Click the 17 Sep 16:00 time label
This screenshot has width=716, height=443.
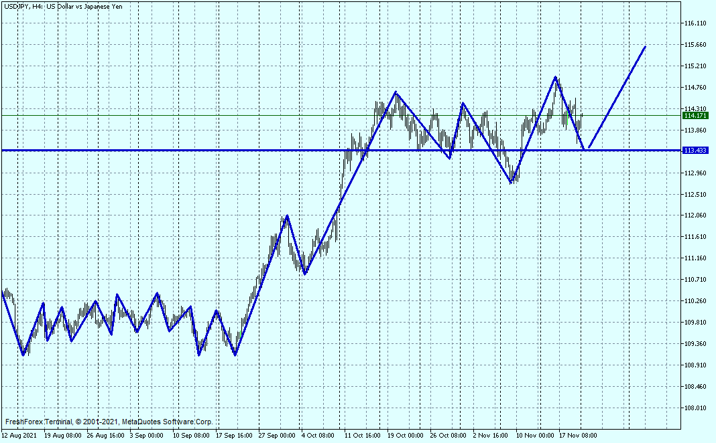(x=234, y=436)
